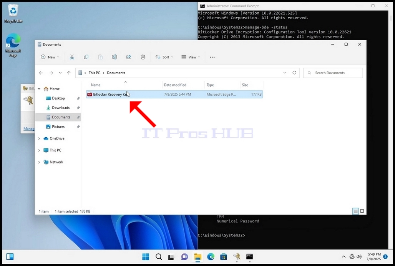Switch to details view icon in status bar

pos(355,211)
